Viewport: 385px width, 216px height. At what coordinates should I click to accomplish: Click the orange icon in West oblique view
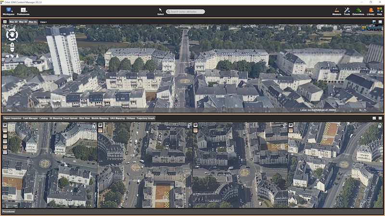(x=291, y=131)
